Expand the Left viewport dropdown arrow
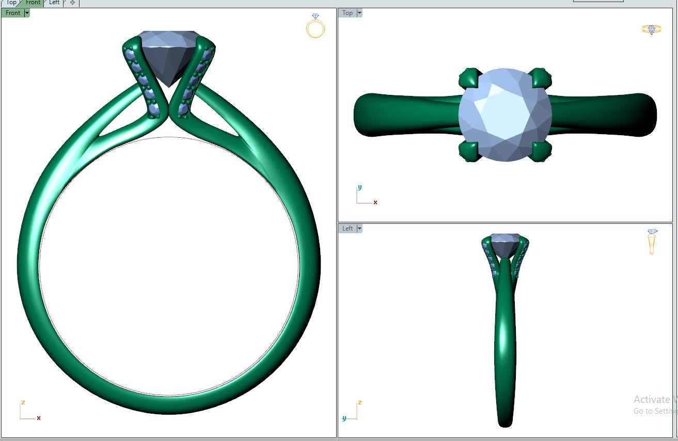The image size is (678, 441). pyautogui.click(x=359, y=228)
